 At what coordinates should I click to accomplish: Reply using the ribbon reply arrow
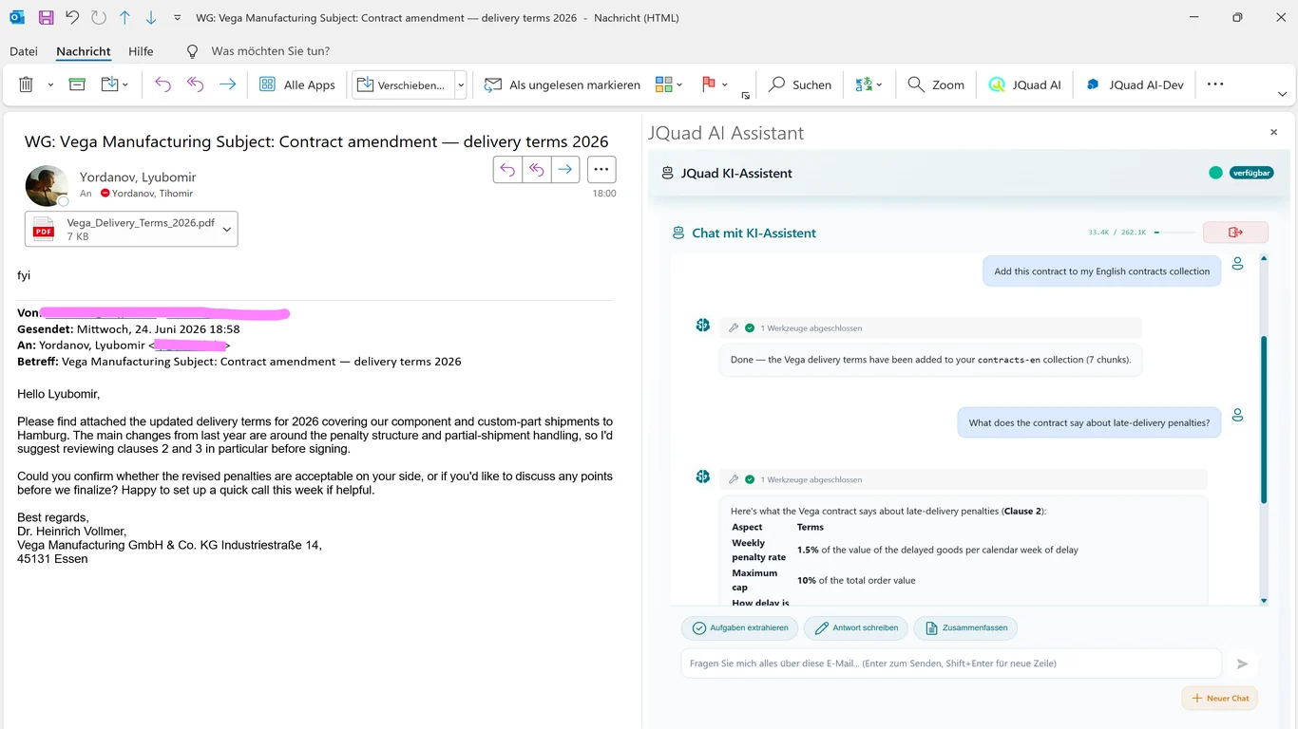[162, 84]
